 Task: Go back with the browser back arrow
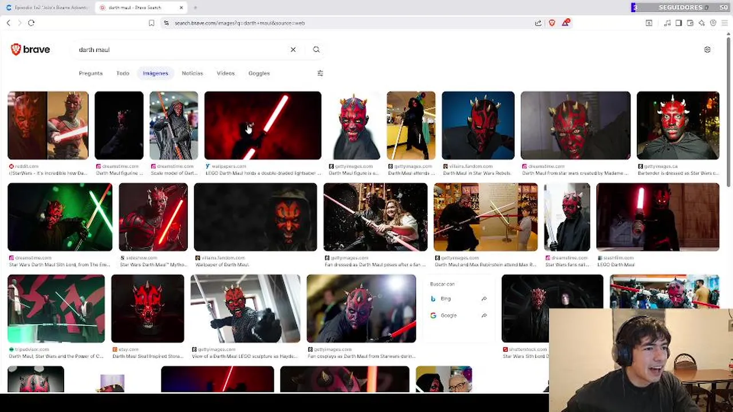click(9, 23)
